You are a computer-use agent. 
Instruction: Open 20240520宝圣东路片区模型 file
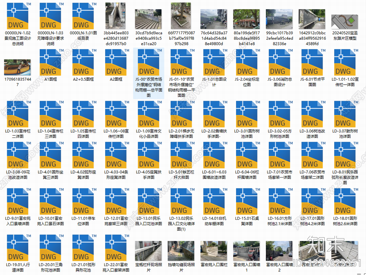point(345,22)
